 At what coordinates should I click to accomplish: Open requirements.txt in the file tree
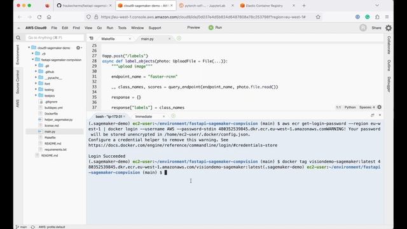(55, 149)
